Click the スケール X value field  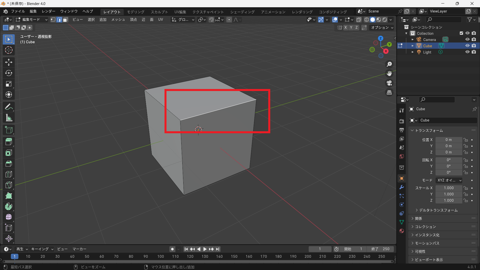(448, 188)
